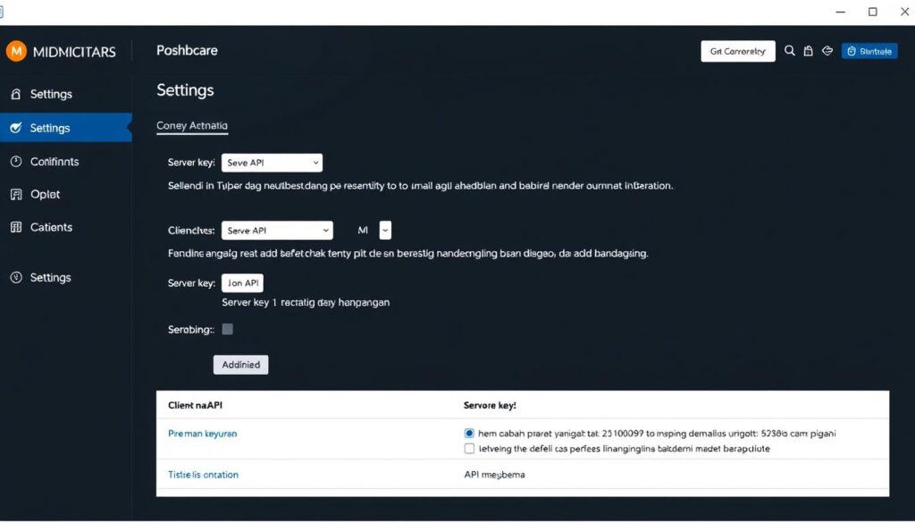The image size is (915, 523).
Task: Minimize the application window
Action: 840,12
